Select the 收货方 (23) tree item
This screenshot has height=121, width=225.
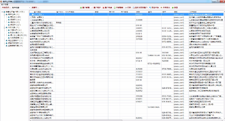(x=14, y=20)
